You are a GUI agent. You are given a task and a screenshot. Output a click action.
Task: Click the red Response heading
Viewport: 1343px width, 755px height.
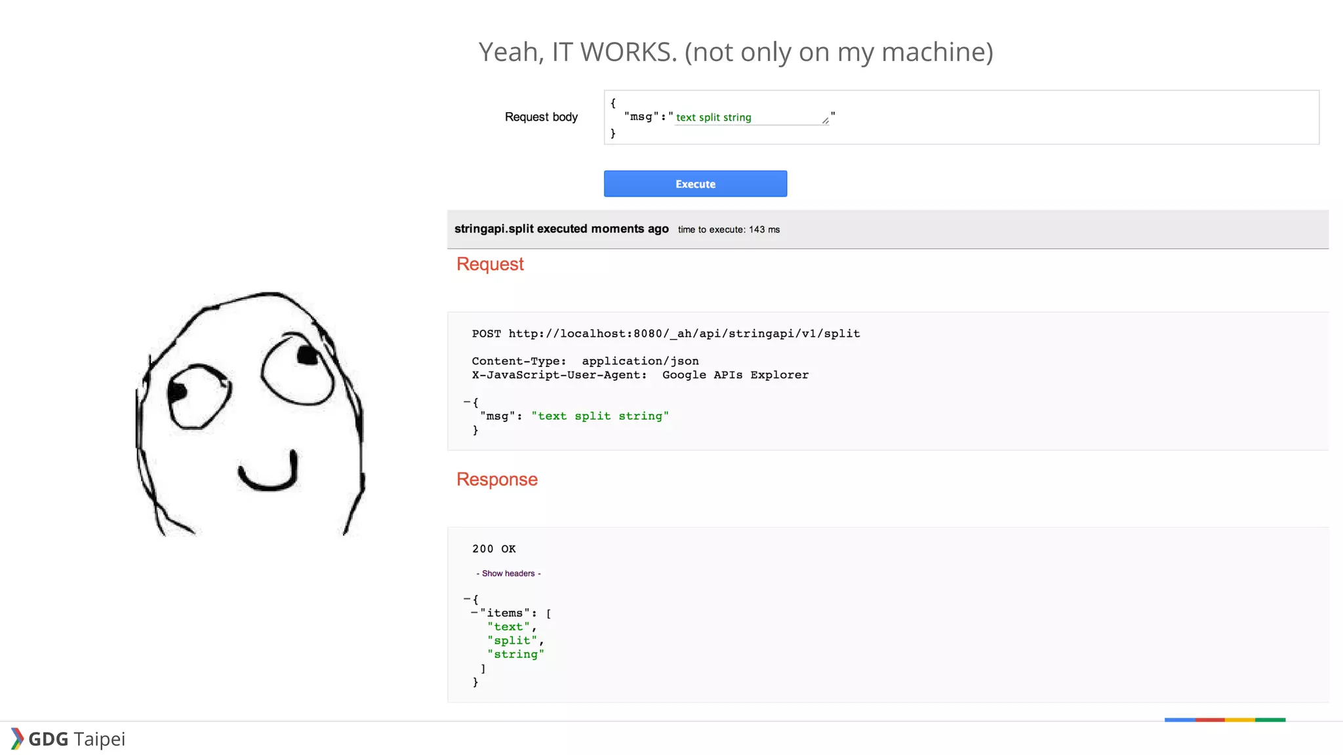[496, 480]
